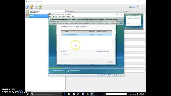Switch to Details view in VirtualBox Manager
The image size is (171, 96).
pyautogui.click(x=132, y=7)
